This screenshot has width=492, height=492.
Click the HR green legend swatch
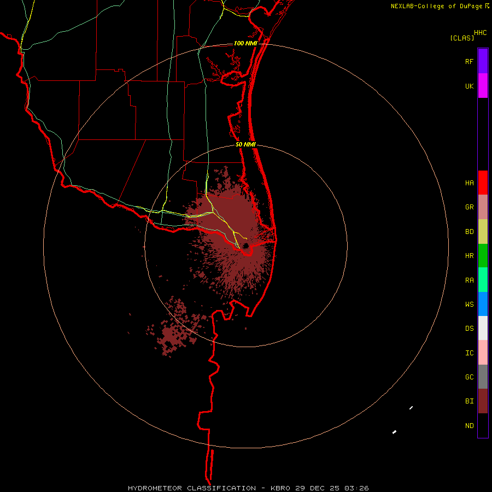[x=483, y=256]
